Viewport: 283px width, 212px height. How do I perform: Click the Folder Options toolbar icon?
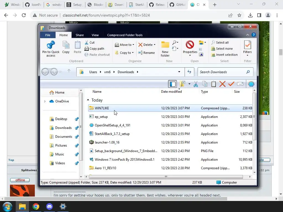click(x=183, y=84)
